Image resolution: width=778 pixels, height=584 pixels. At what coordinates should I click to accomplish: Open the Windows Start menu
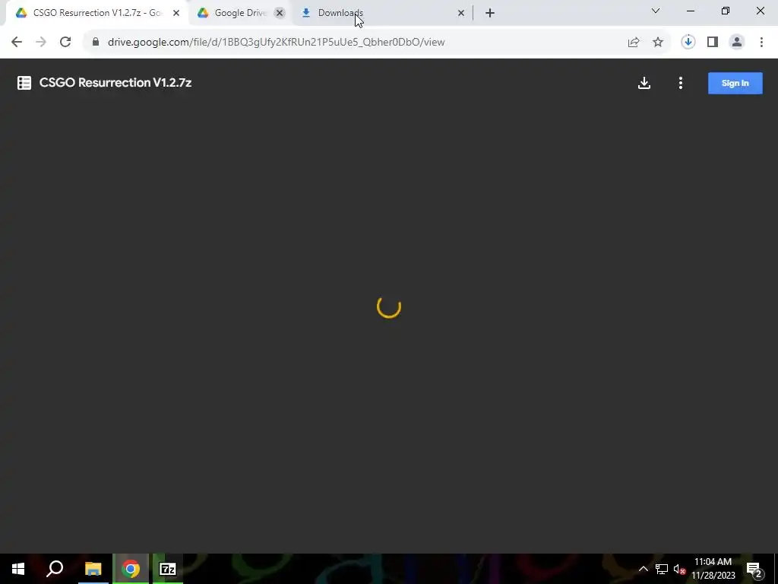pos(18,569)
